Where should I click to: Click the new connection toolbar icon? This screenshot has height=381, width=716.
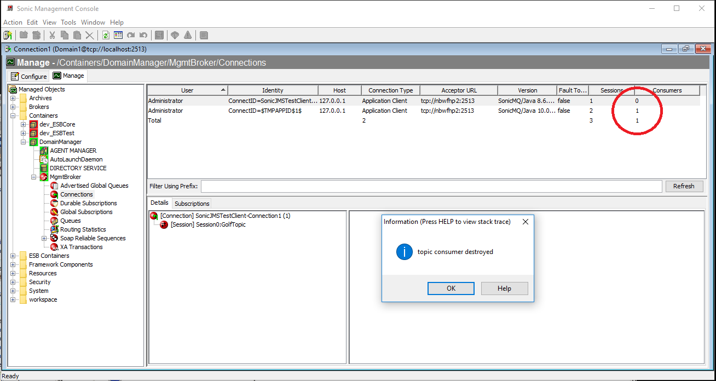[x=8, y=35]
